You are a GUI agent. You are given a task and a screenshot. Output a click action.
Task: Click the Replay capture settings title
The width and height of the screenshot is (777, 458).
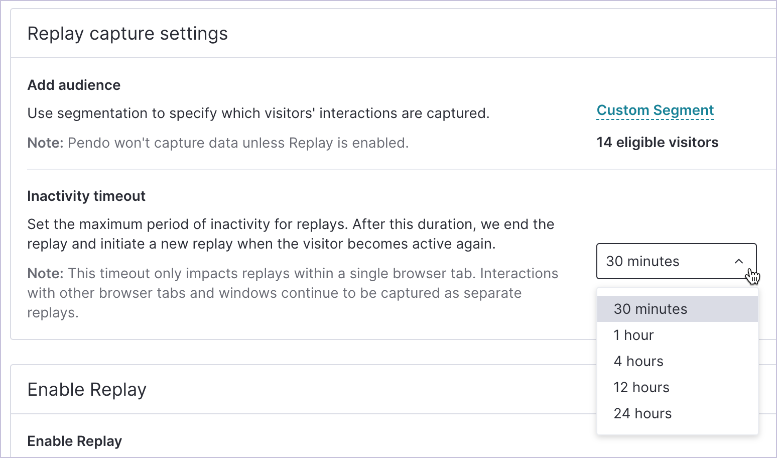pyautogui.click(x=127, y=34)
